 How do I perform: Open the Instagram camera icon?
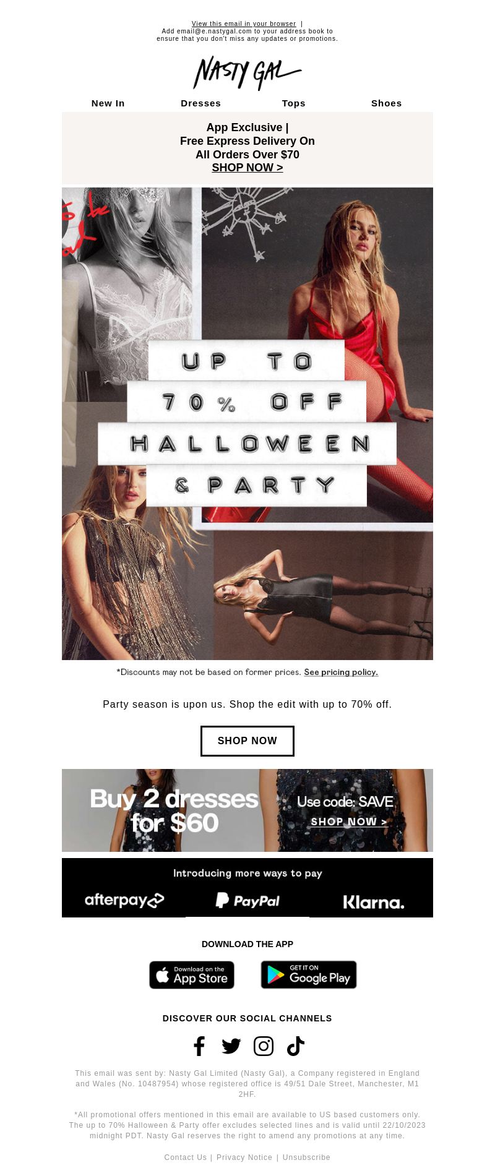click(x=264, y=1046)
